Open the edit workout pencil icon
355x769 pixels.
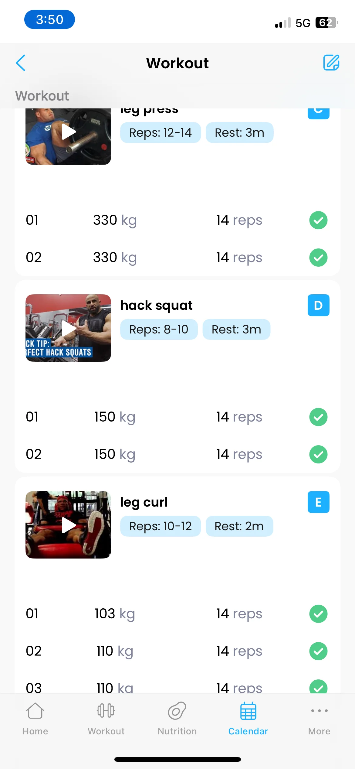click(x=331, y=63)
